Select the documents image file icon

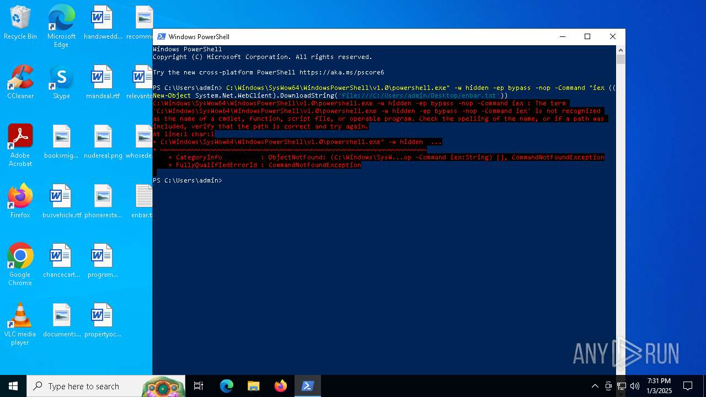[x=61, y=320]
